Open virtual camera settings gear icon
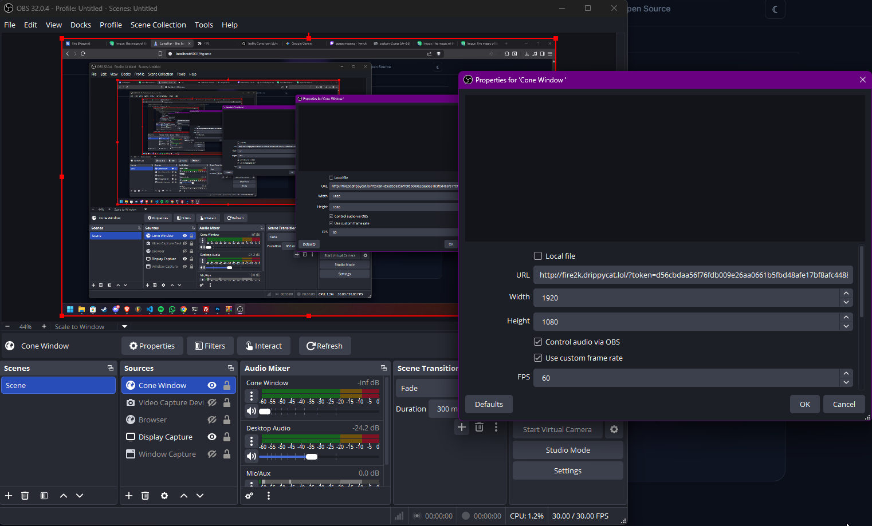Image resolution: width=872 pixels, height=526 pixels. pyautogui.click(x=614, y=429)
